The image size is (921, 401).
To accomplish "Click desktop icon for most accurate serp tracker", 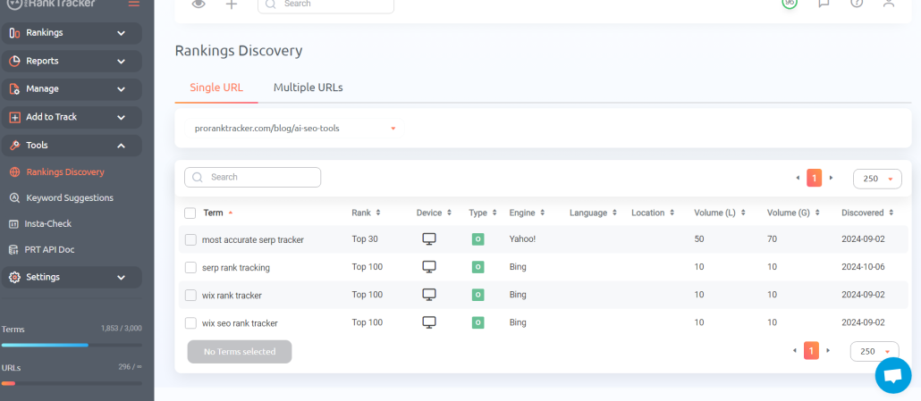I will pos(429,238).
